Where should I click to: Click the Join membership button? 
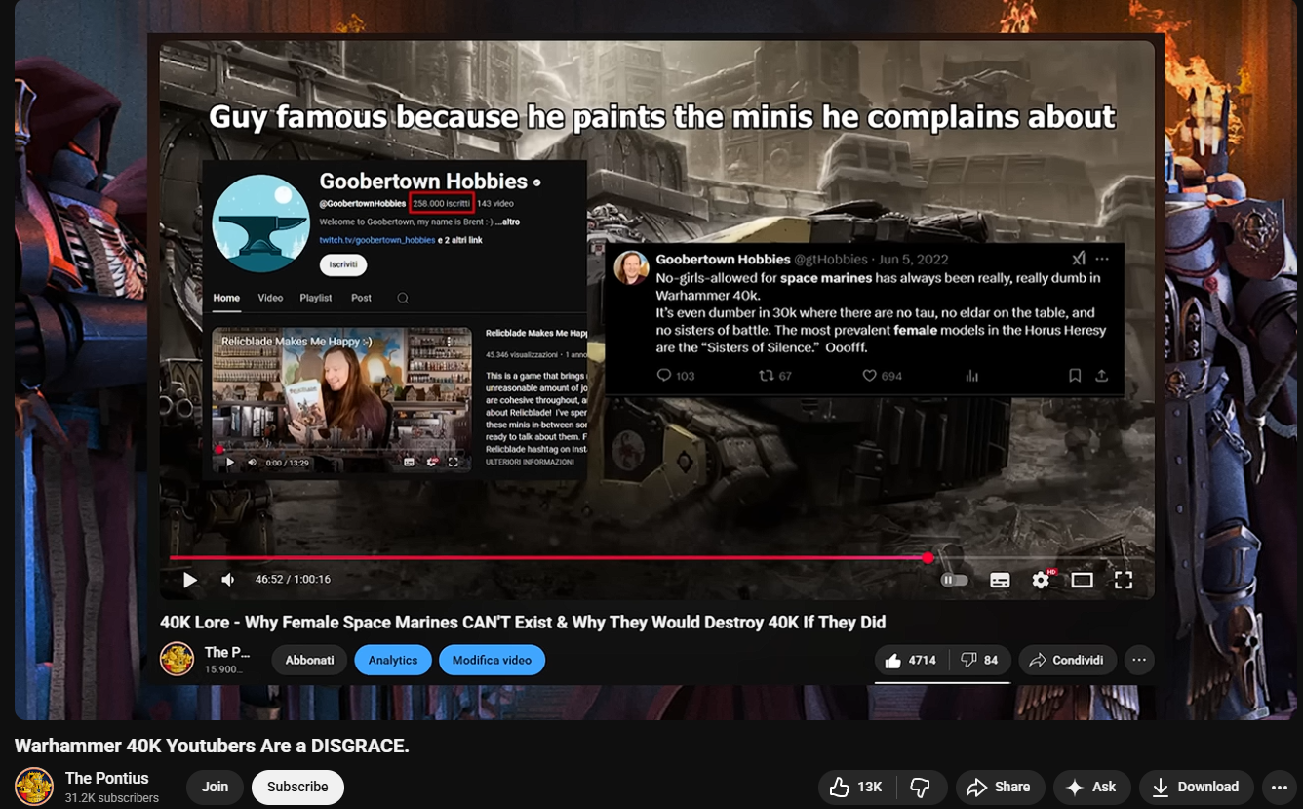[x=215, y=788]
